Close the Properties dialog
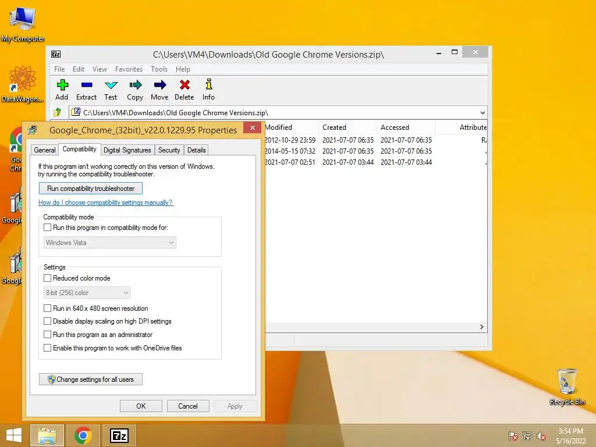 [253, 127]
